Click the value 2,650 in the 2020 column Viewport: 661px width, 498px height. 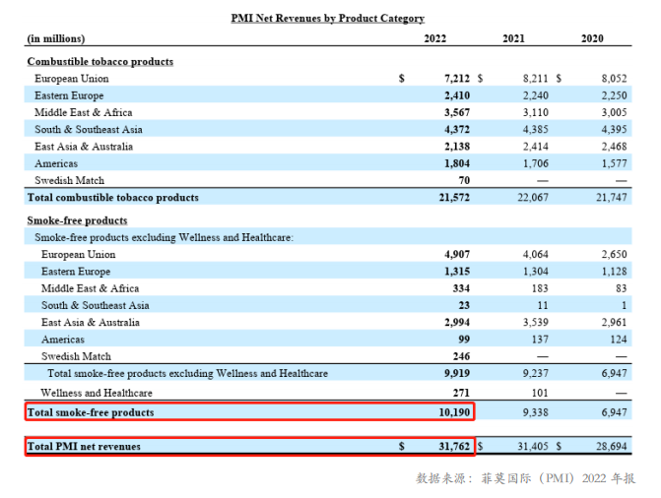[614, 255]
